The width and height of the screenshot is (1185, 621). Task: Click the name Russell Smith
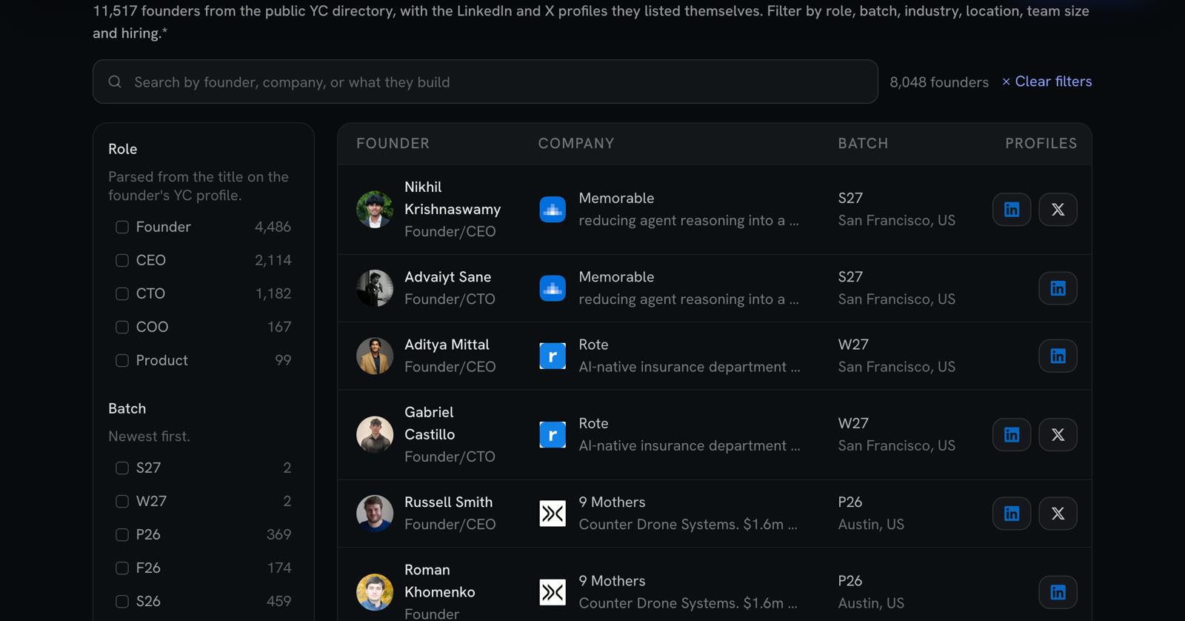[x=448, y=502]
